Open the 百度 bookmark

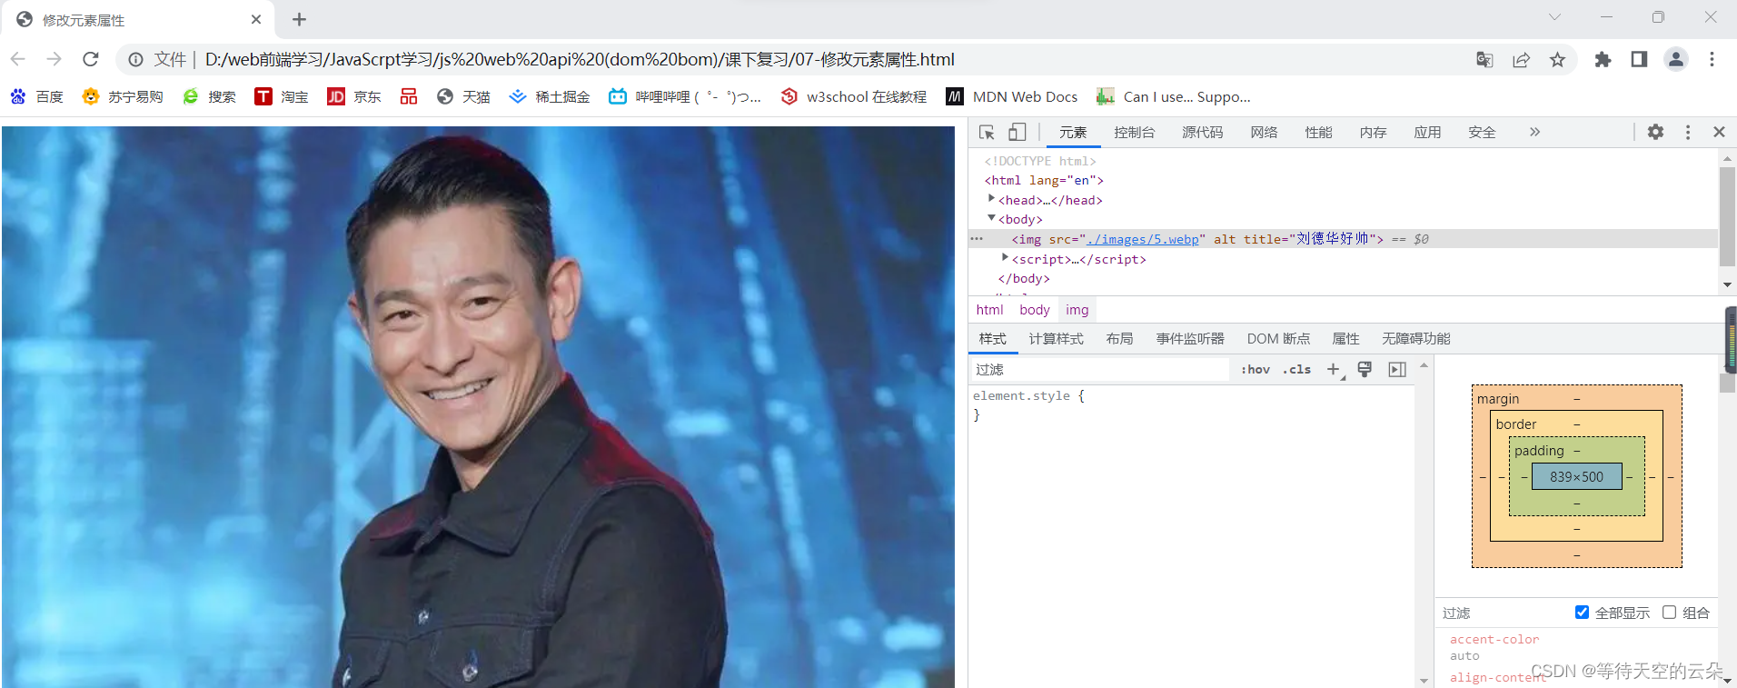click(36, 96)
